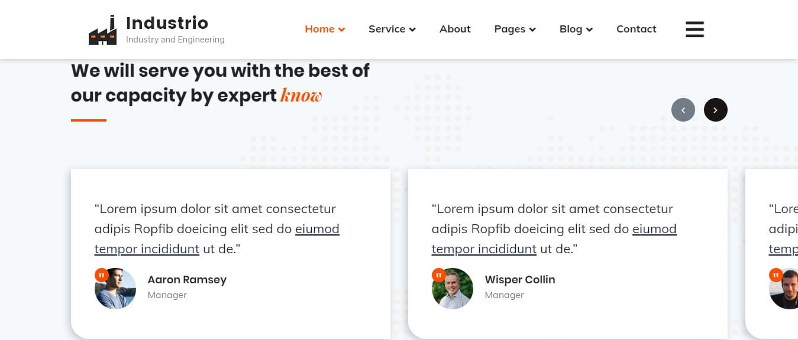This screenshot has width=798, height=340.
Task: Navigate to the About page
Action: (x=455, y=29)
